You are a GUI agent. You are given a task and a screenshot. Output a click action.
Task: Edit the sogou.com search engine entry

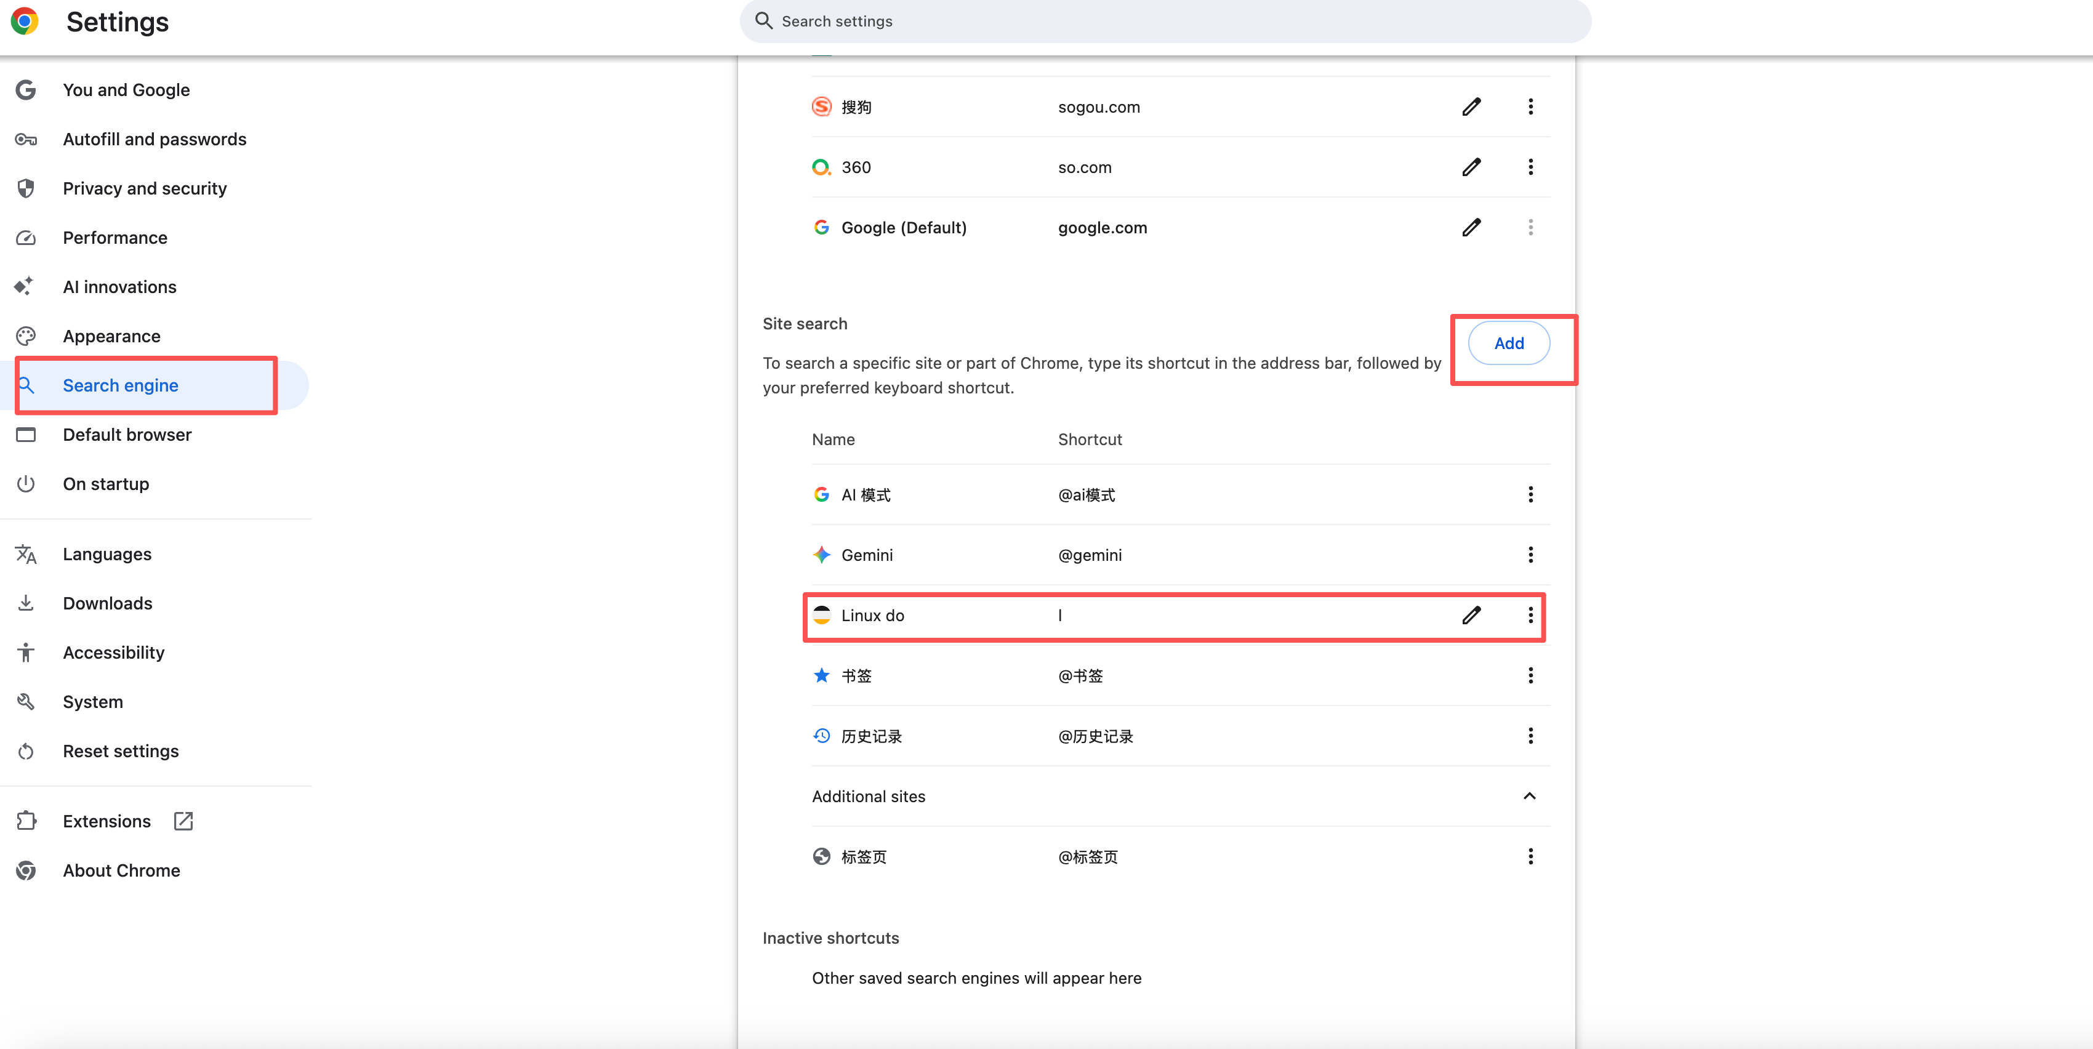pyautogui.click(x=1471, y=107)
